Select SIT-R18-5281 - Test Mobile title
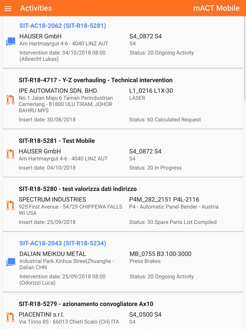The image size is (246, 329). point(57,141)
